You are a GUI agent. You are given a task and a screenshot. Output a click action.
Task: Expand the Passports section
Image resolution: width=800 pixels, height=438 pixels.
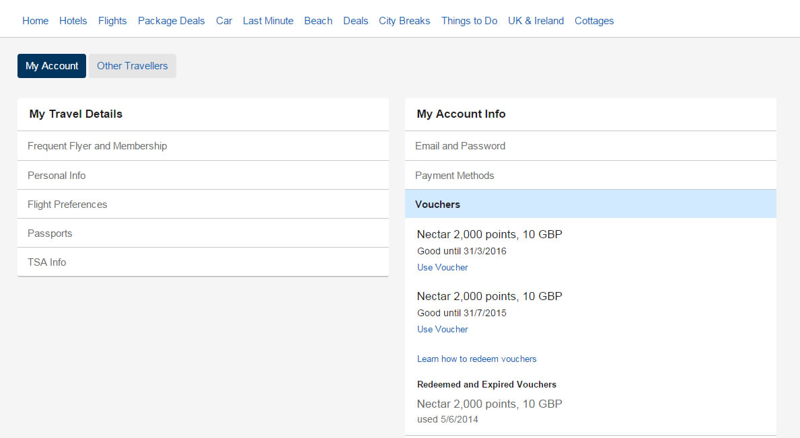tap(50, 233)
